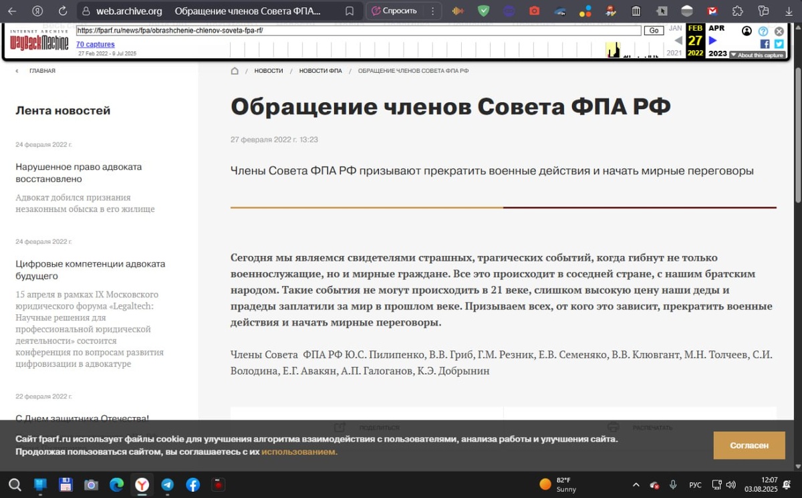
Task: Share the capture on Twitter via Wayback toolbar
Action: tap(779, 44)
